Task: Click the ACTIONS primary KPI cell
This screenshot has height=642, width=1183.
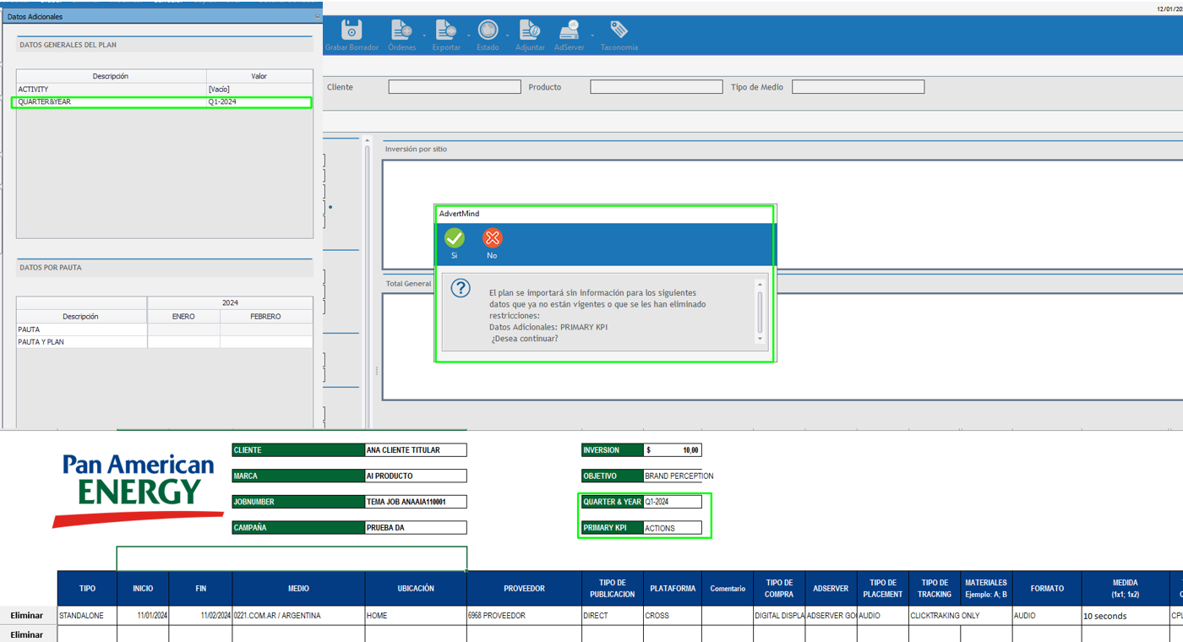Action: [672, 528]
